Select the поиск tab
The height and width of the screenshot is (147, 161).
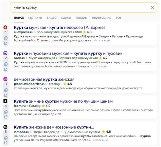pyautogui.click(x=19, y=18)
